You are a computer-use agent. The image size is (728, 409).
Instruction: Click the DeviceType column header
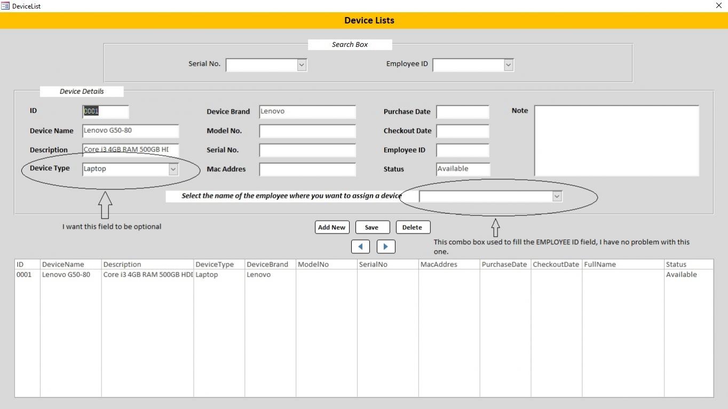click(x=219, y=264)
